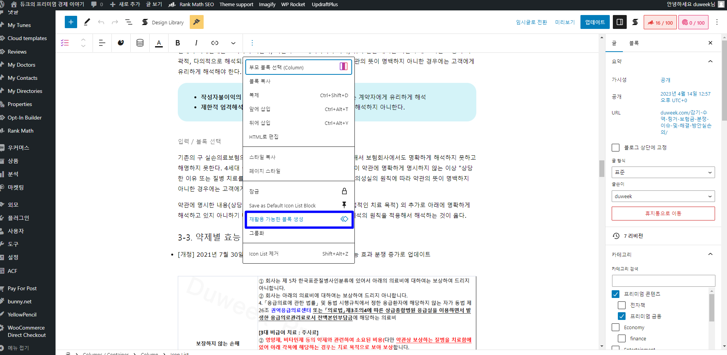Check the 블로그 상단에 고정 checkbox
Screen dimensions: 727x355
[x=616, y=148]
